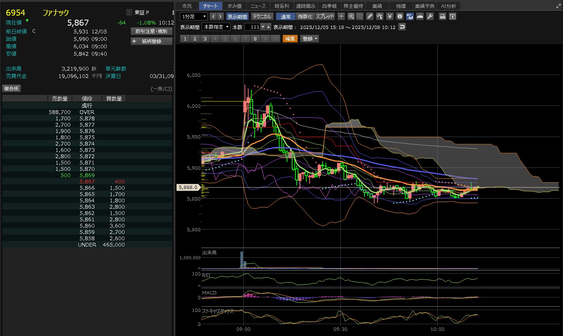Open the 1分足 timeframe dropdown
This screenshot has width=563, height=336.
(x=194, y=16)
